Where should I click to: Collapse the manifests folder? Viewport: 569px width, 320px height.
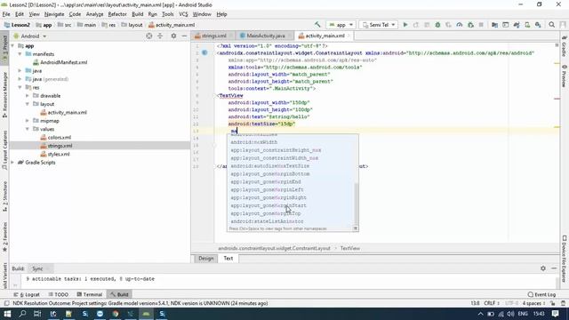point(20,54)
